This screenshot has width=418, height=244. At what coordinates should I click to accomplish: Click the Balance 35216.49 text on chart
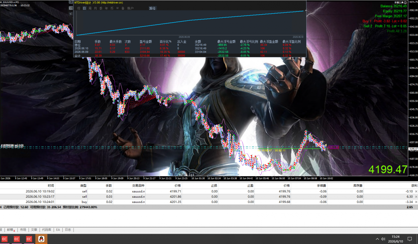point(393,6)
